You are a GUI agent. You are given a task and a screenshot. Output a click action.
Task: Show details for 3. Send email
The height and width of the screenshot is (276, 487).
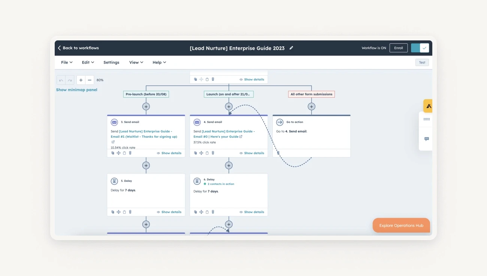(x=169, y=153)
